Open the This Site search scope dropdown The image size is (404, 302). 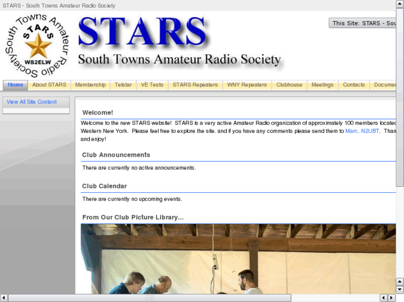pos(362,23)
